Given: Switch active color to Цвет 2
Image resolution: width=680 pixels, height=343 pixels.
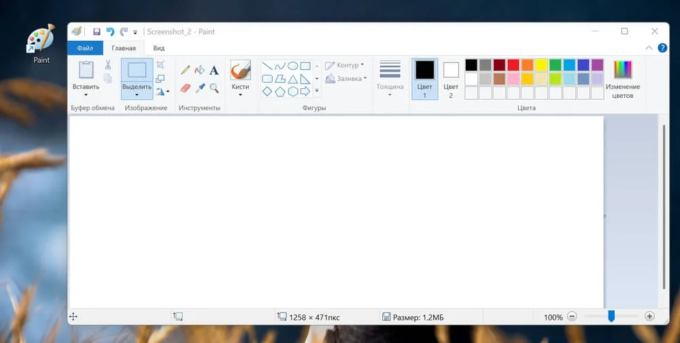Looking at the screenshot, I should point(451,78).
